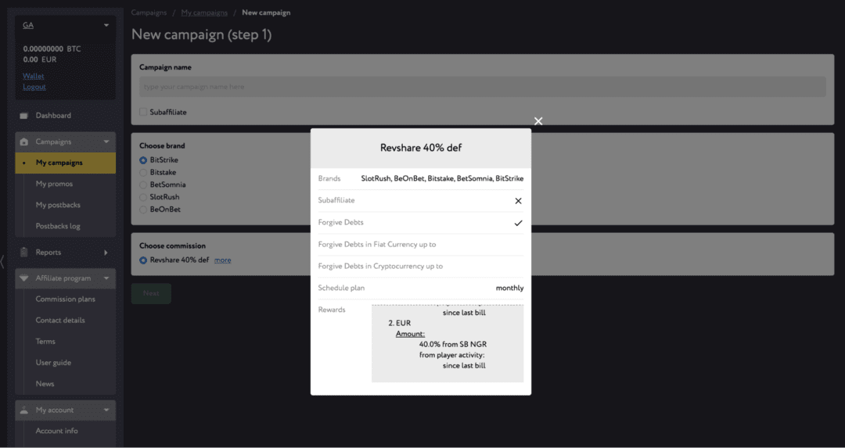Open User guide page
845x448 pixels.
point(53,362)
